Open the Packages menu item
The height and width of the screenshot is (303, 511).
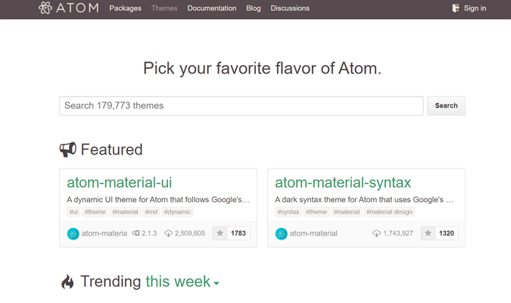(125, 8)
